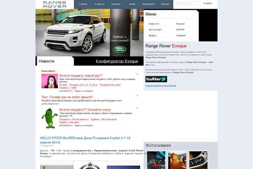The image size is (253, 169).
Task: Click the Range Rover Evoque heading
Action: [x=166, y=46]
